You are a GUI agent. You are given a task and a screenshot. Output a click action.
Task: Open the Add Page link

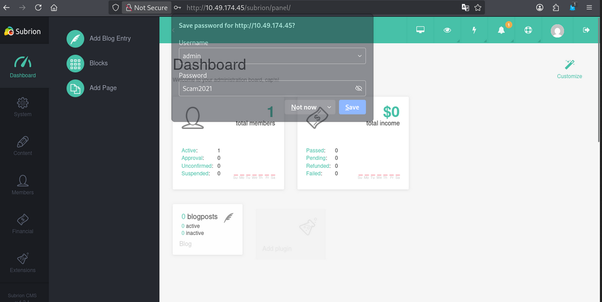(x=103, y=88)
